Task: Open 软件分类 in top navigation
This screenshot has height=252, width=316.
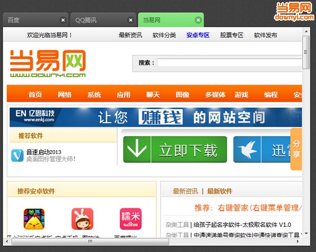Action: [x=164, y=35]
